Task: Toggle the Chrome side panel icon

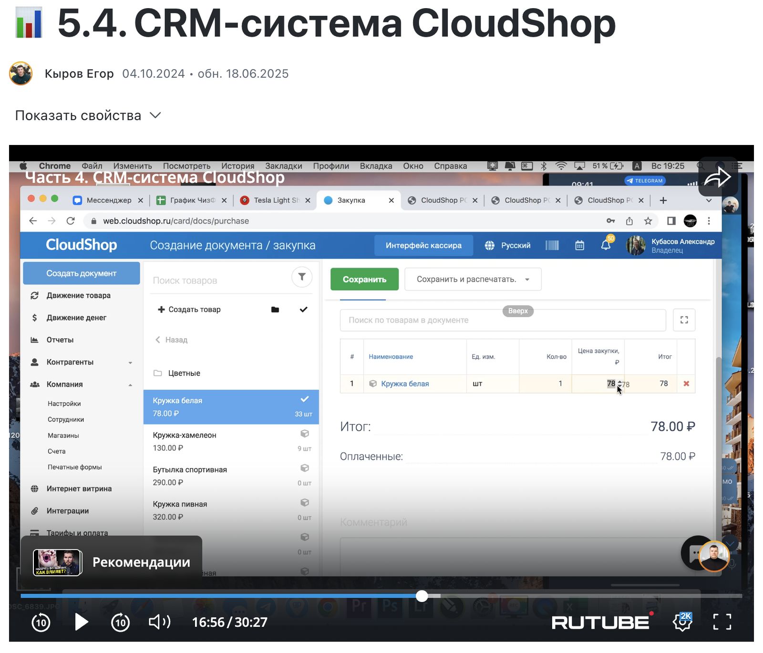Action: [671, 221]
